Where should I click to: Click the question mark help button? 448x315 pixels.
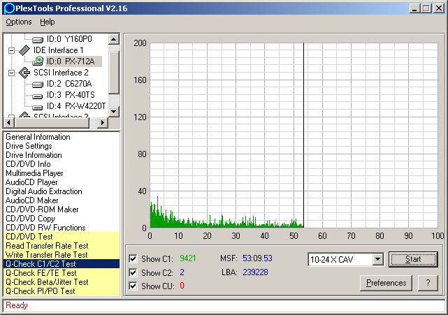[x=428, y=283]
